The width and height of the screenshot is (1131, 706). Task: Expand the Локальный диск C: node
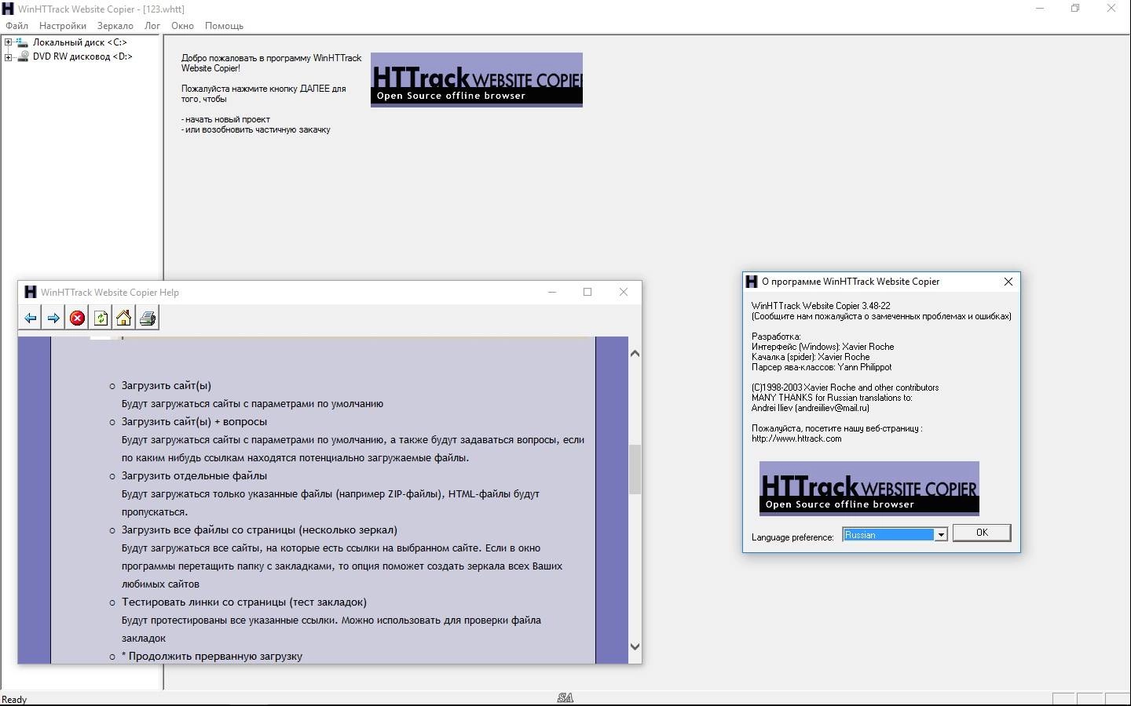[x=8, y=42]
